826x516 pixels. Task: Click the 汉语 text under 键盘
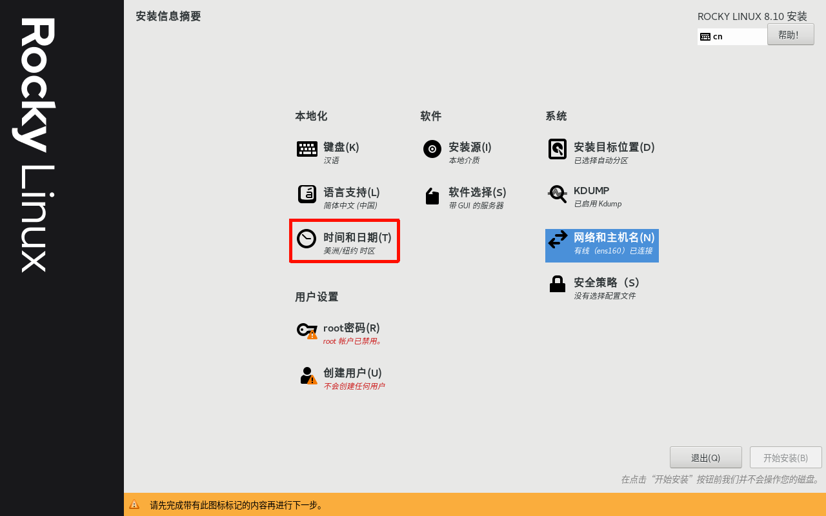[331, 161]
